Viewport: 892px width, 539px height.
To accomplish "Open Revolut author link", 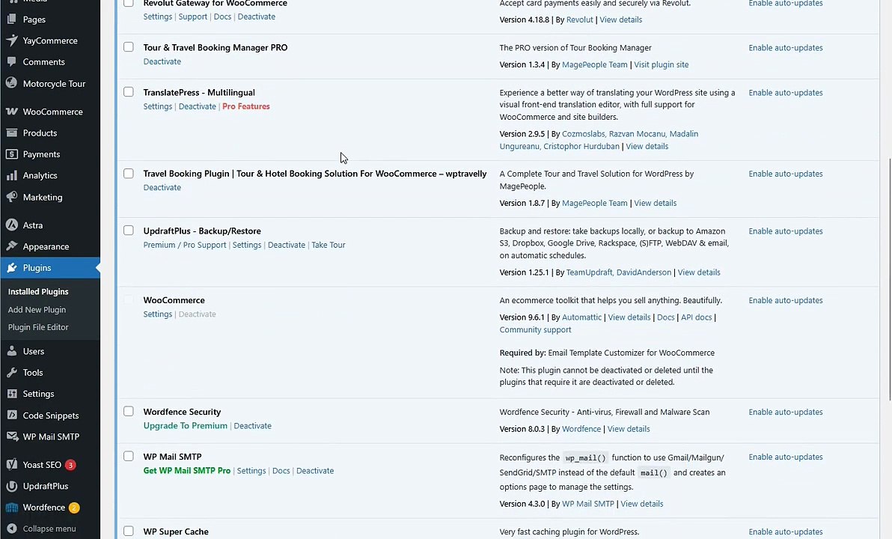I will [580, 19].
